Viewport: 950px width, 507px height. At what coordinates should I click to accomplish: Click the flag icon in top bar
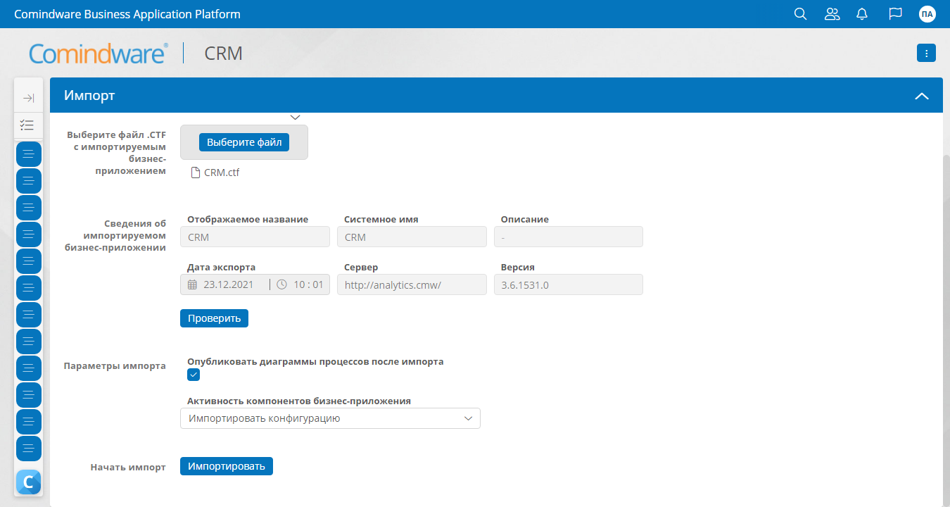[x=895, y=14]
